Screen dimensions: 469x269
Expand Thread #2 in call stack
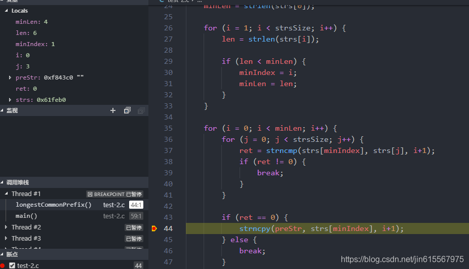pos(6,227)
